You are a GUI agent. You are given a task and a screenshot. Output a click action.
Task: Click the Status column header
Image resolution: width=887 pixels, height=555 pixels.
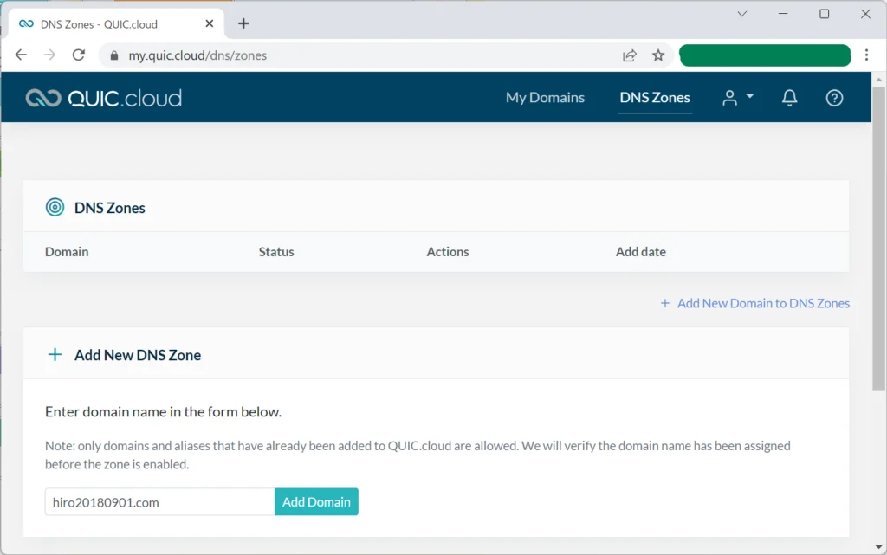(276, 251)
